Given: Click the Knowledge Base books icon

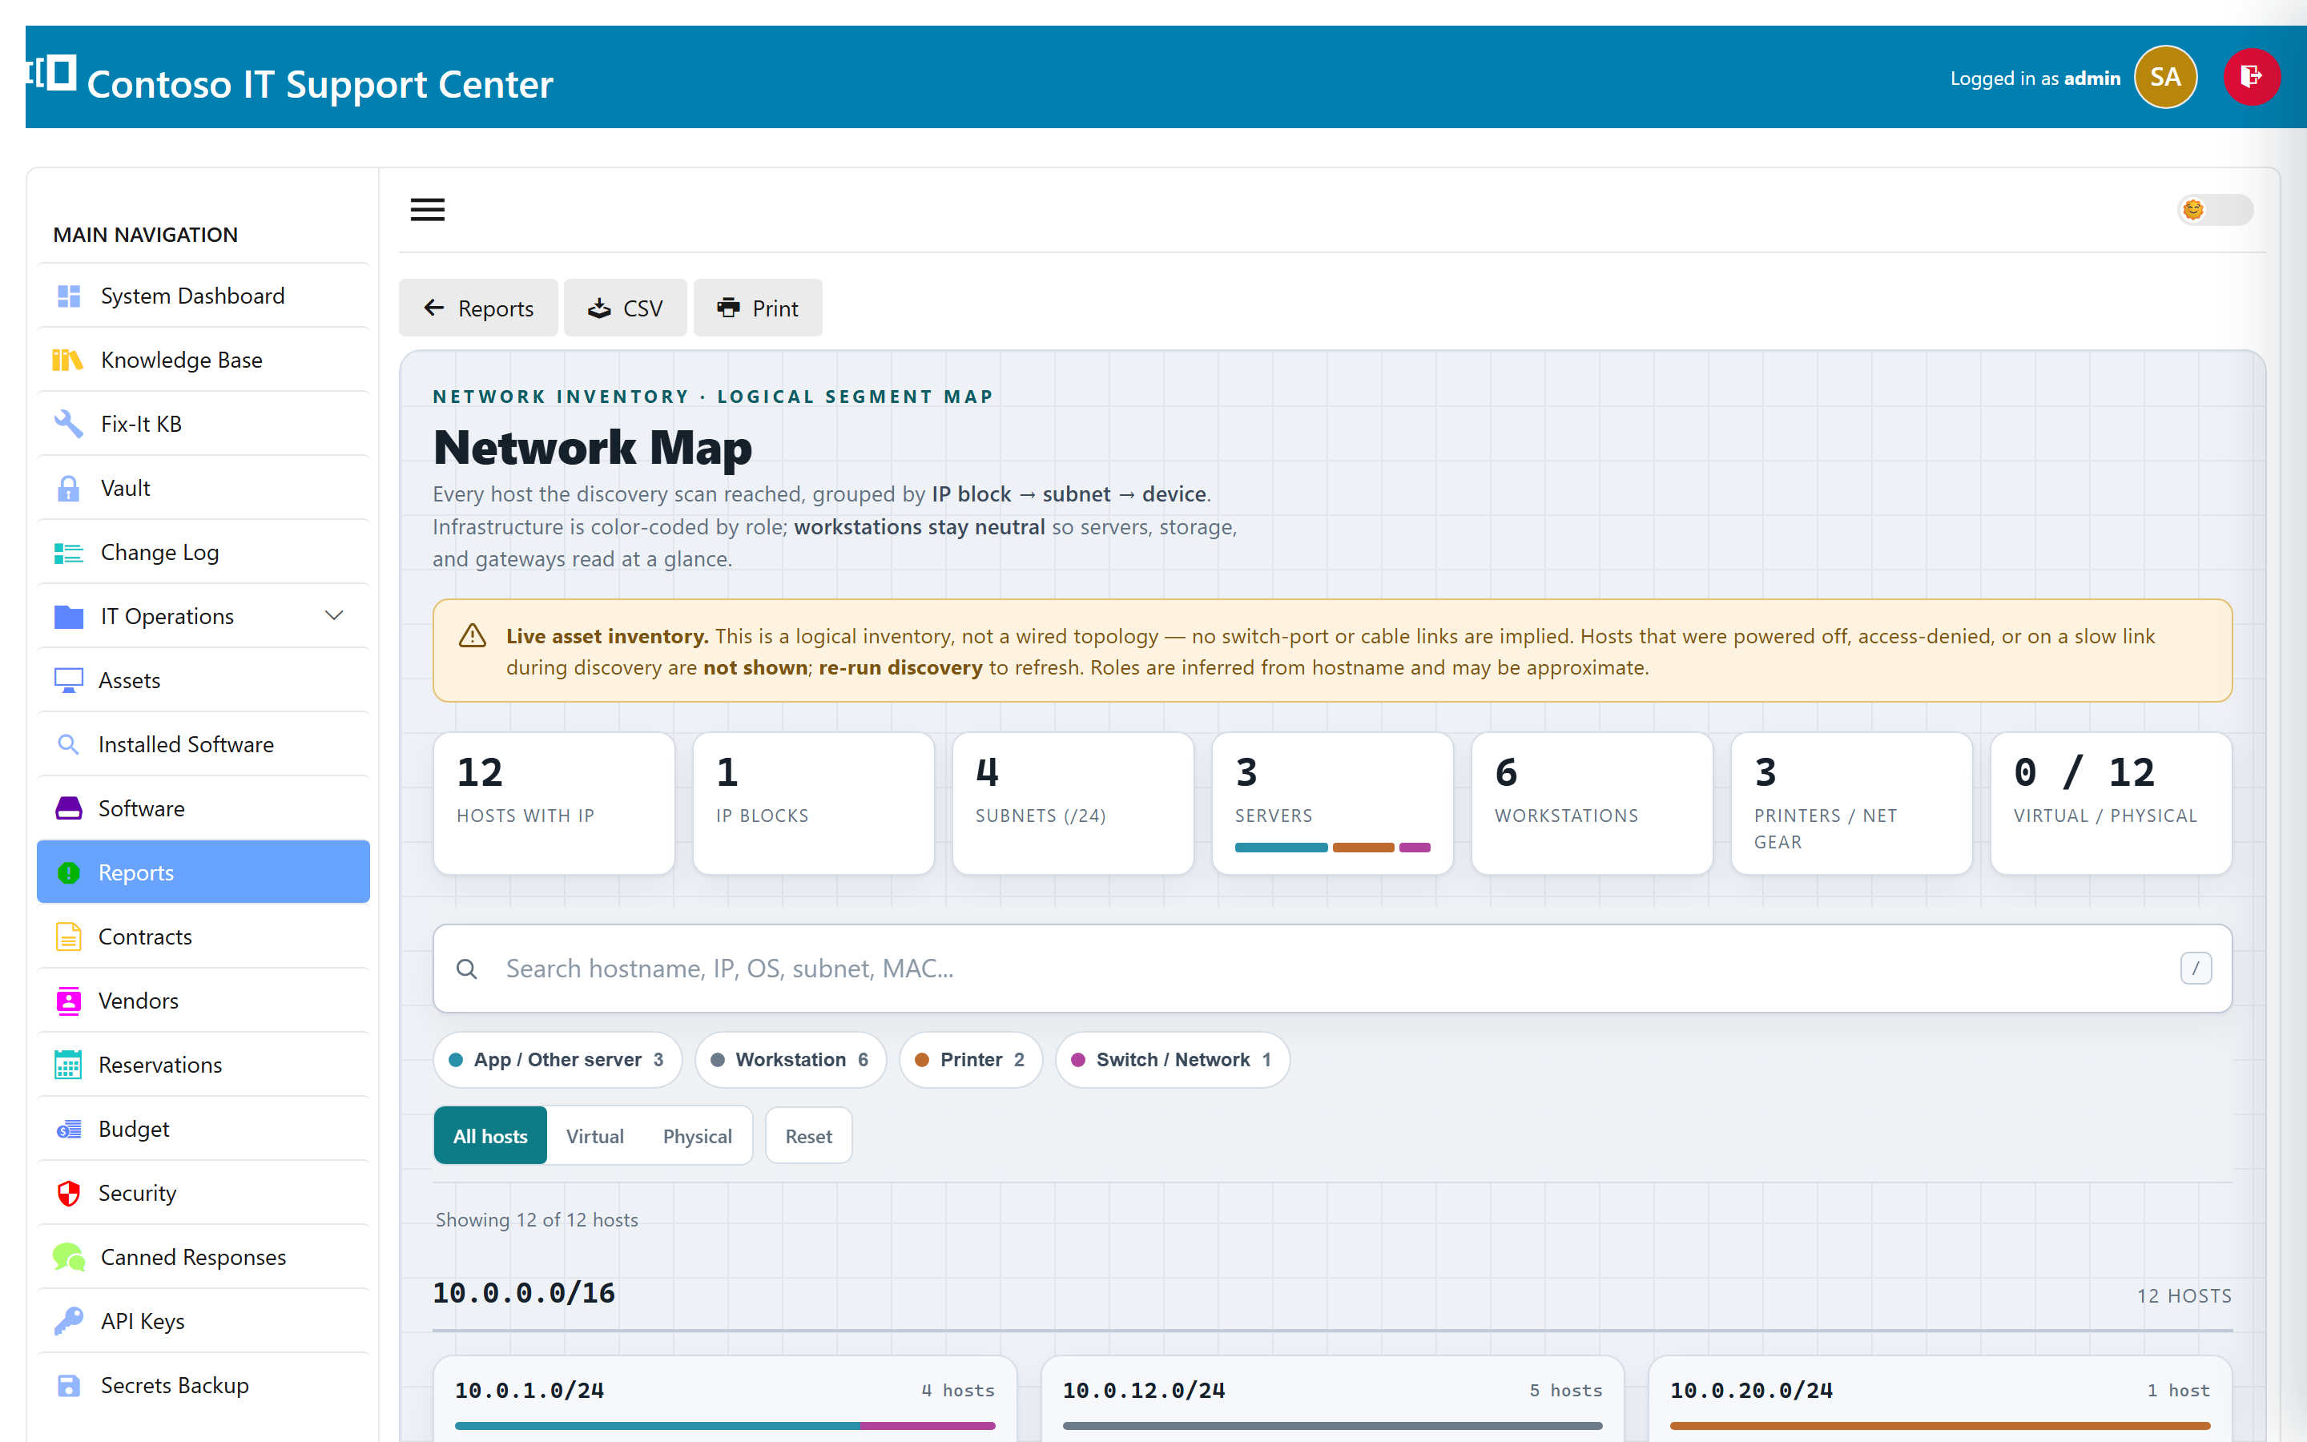Looking at the screenshot, I should click(x=67, y=360).
